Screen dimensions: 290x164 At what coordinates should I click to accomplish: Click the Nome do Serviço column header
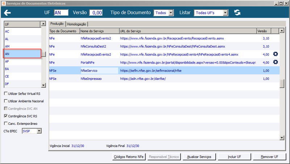[100, 31]
